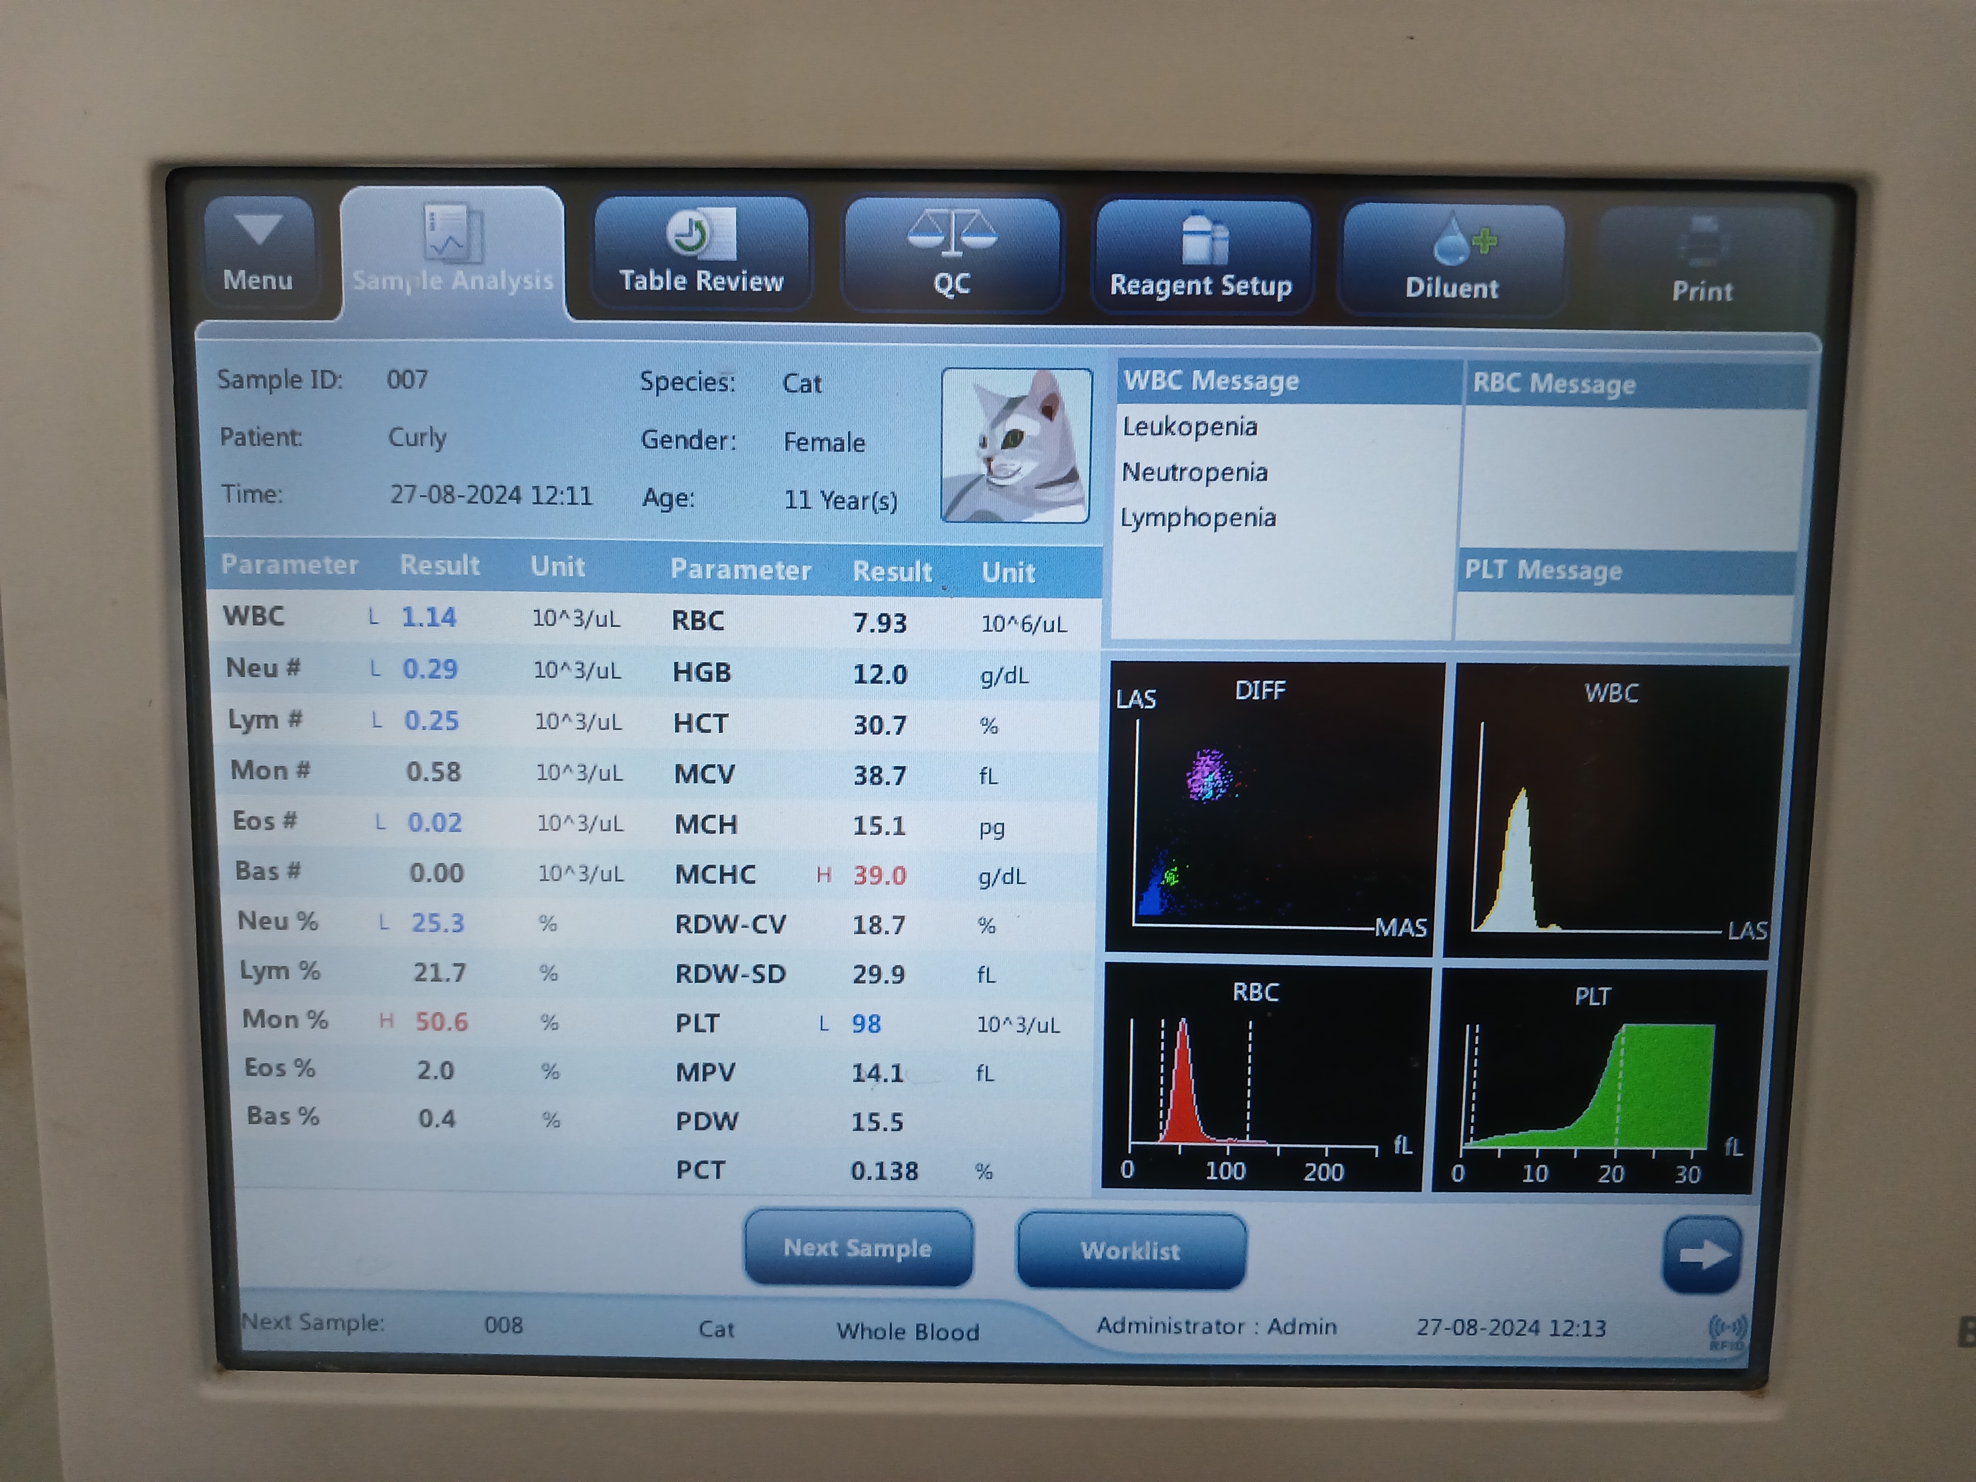This screenshot has height=1482, width=1976.
Task: Click the cat species picture
Action: coord(1016,446)
